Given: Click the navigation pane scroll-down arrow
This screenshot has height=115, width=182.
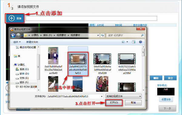Looking at the screenshot, I should pyautogui.click(x=39, y=90).
